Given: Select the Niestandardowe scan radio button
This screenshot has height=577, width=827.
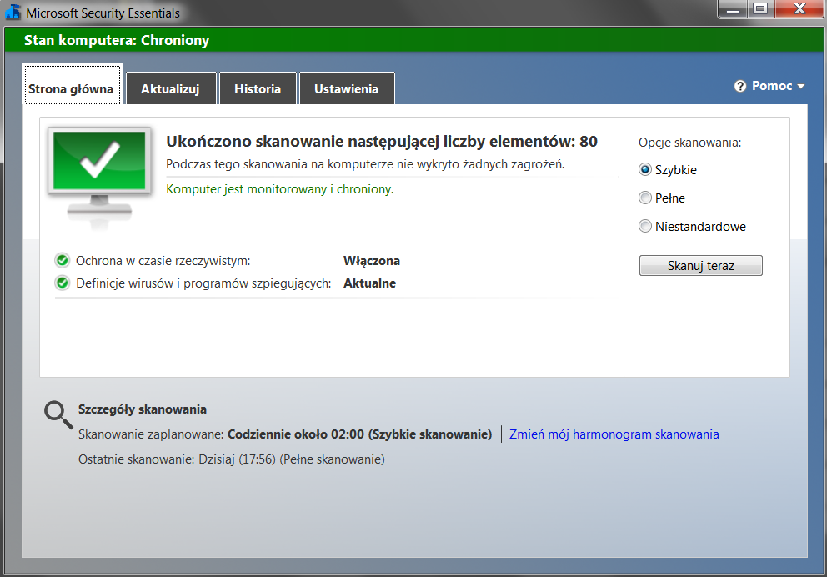Looking at the screenshot, I should tap(645, 226).
